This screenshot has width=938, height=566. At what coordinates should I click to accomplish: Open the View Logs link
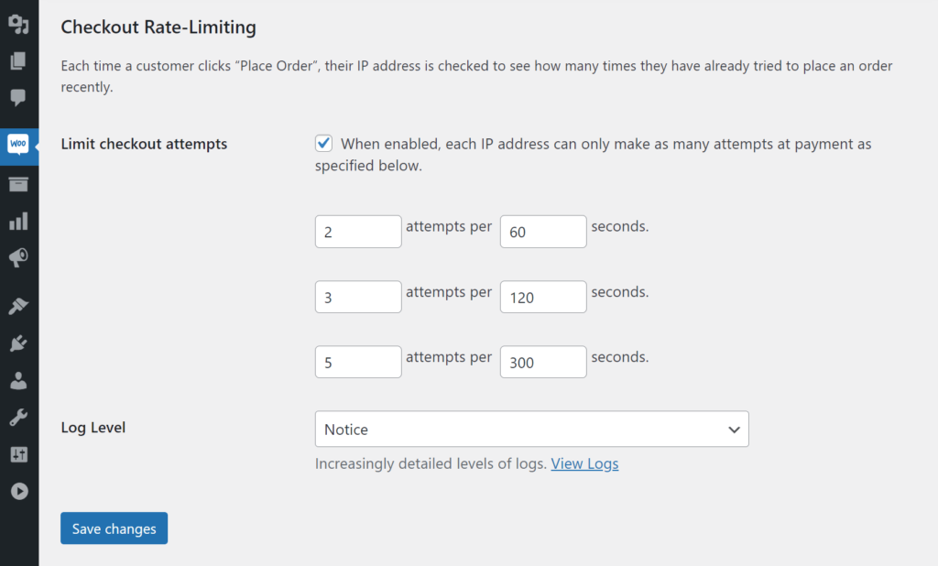pyautogui.click(x=584, y=463)
